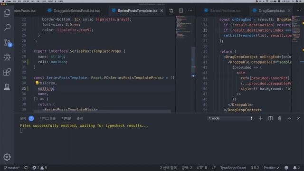Click the feedback smiley icon

click(286, 168)
